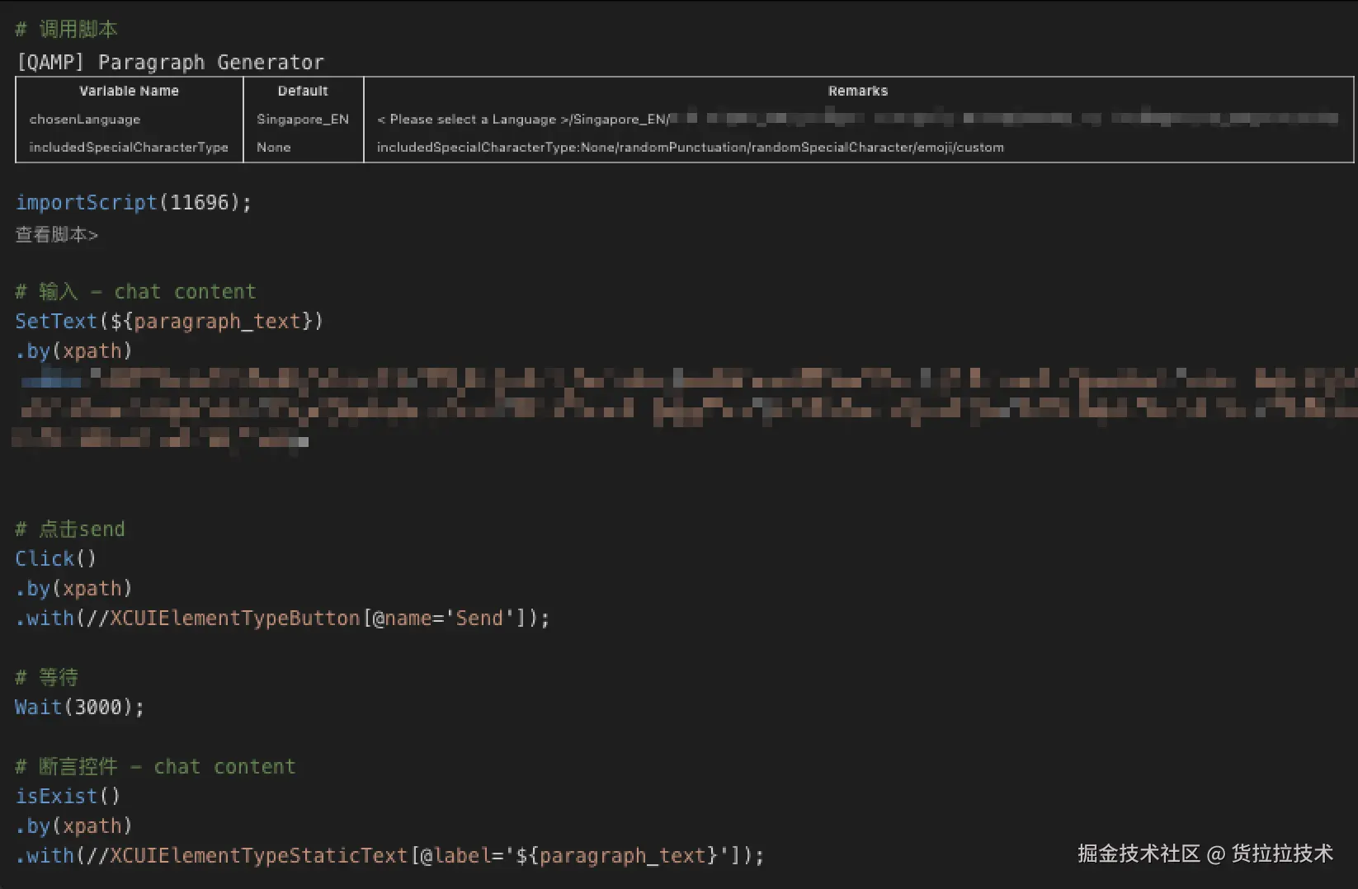This screenshot has height=889, width=1358.
Task: Select the SetText(${paragraph_text}) line
Action: (169, 322)
